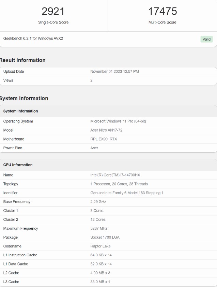
Task: Click the System Information table header
Action: click(20, 111)
